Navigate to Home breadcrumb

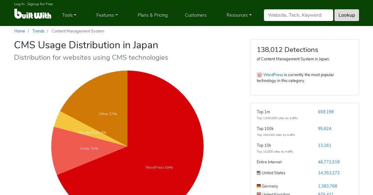click(x=20, y=31)
